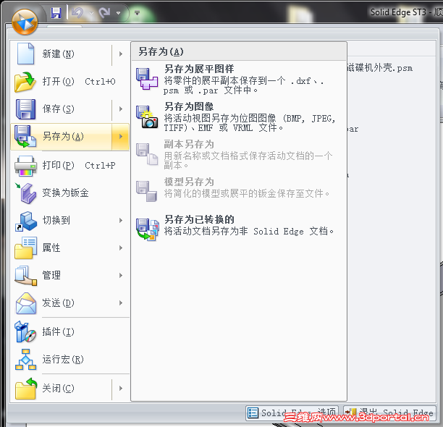Click the Save icon in quick access toolbar
This screenshot has height=427, width=443.
[x=56, y=13]
